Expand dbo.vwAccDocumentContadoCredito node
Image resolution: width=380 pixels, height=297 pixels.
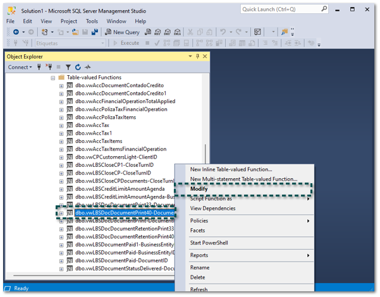click(x=61, y=86)
